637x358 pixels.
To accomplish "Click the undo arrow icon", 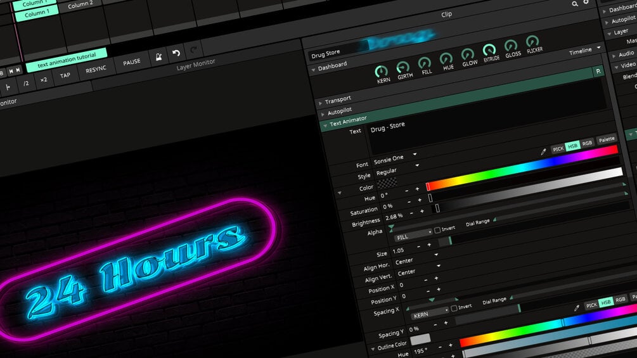I will (x=176, y=53).
